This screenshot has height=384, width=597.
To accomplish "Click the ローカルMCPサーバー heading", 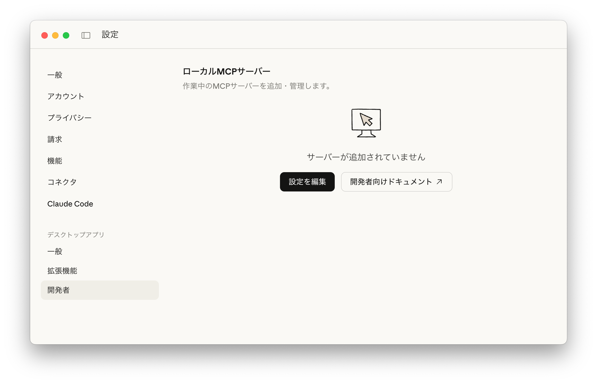I will (x=226, y=71).
